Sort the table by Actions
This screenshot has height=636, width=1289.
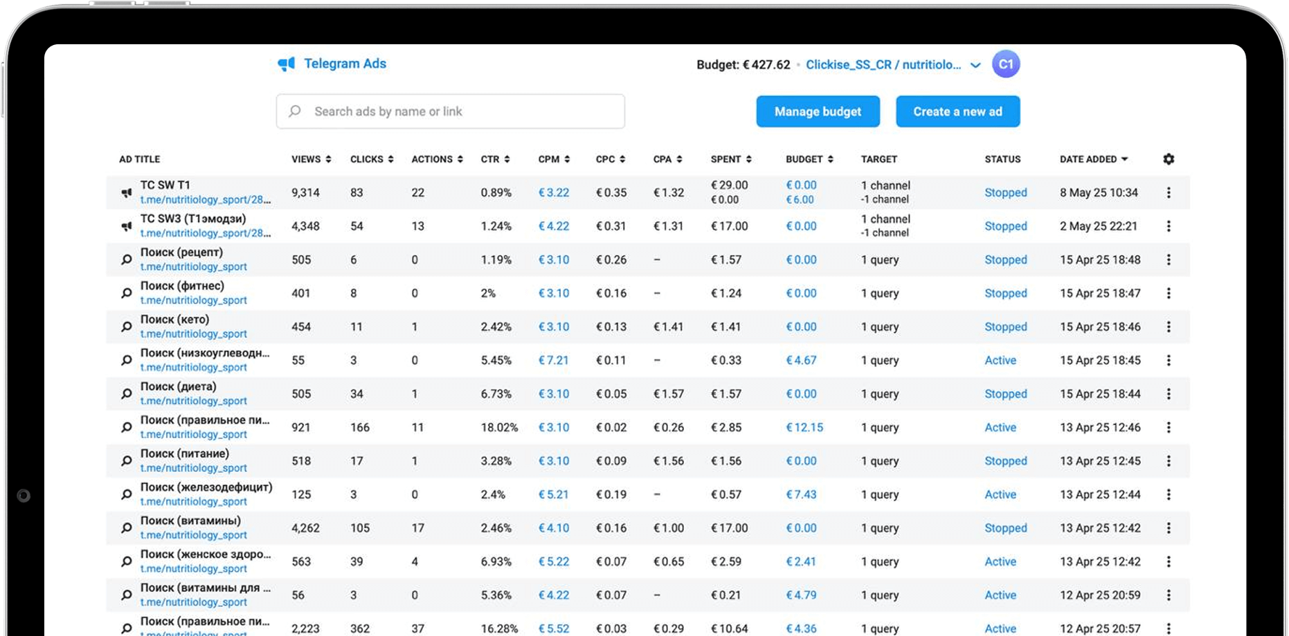[x=438, y=159]
